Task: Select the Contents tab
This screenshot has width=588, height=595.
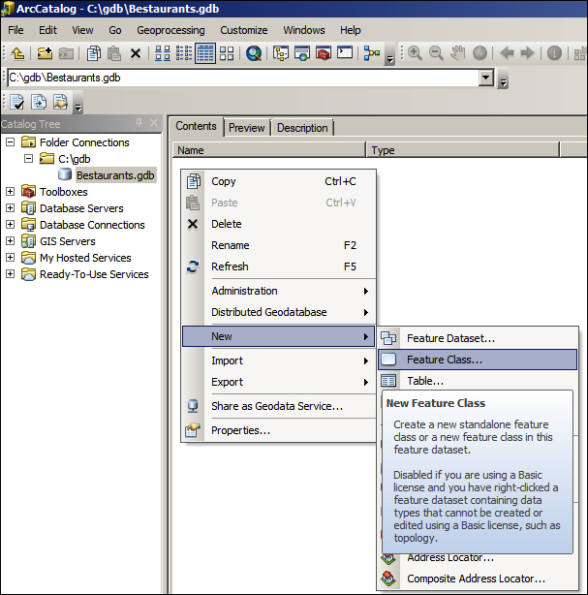Action: pyautogui.click(x=196, y=126)
